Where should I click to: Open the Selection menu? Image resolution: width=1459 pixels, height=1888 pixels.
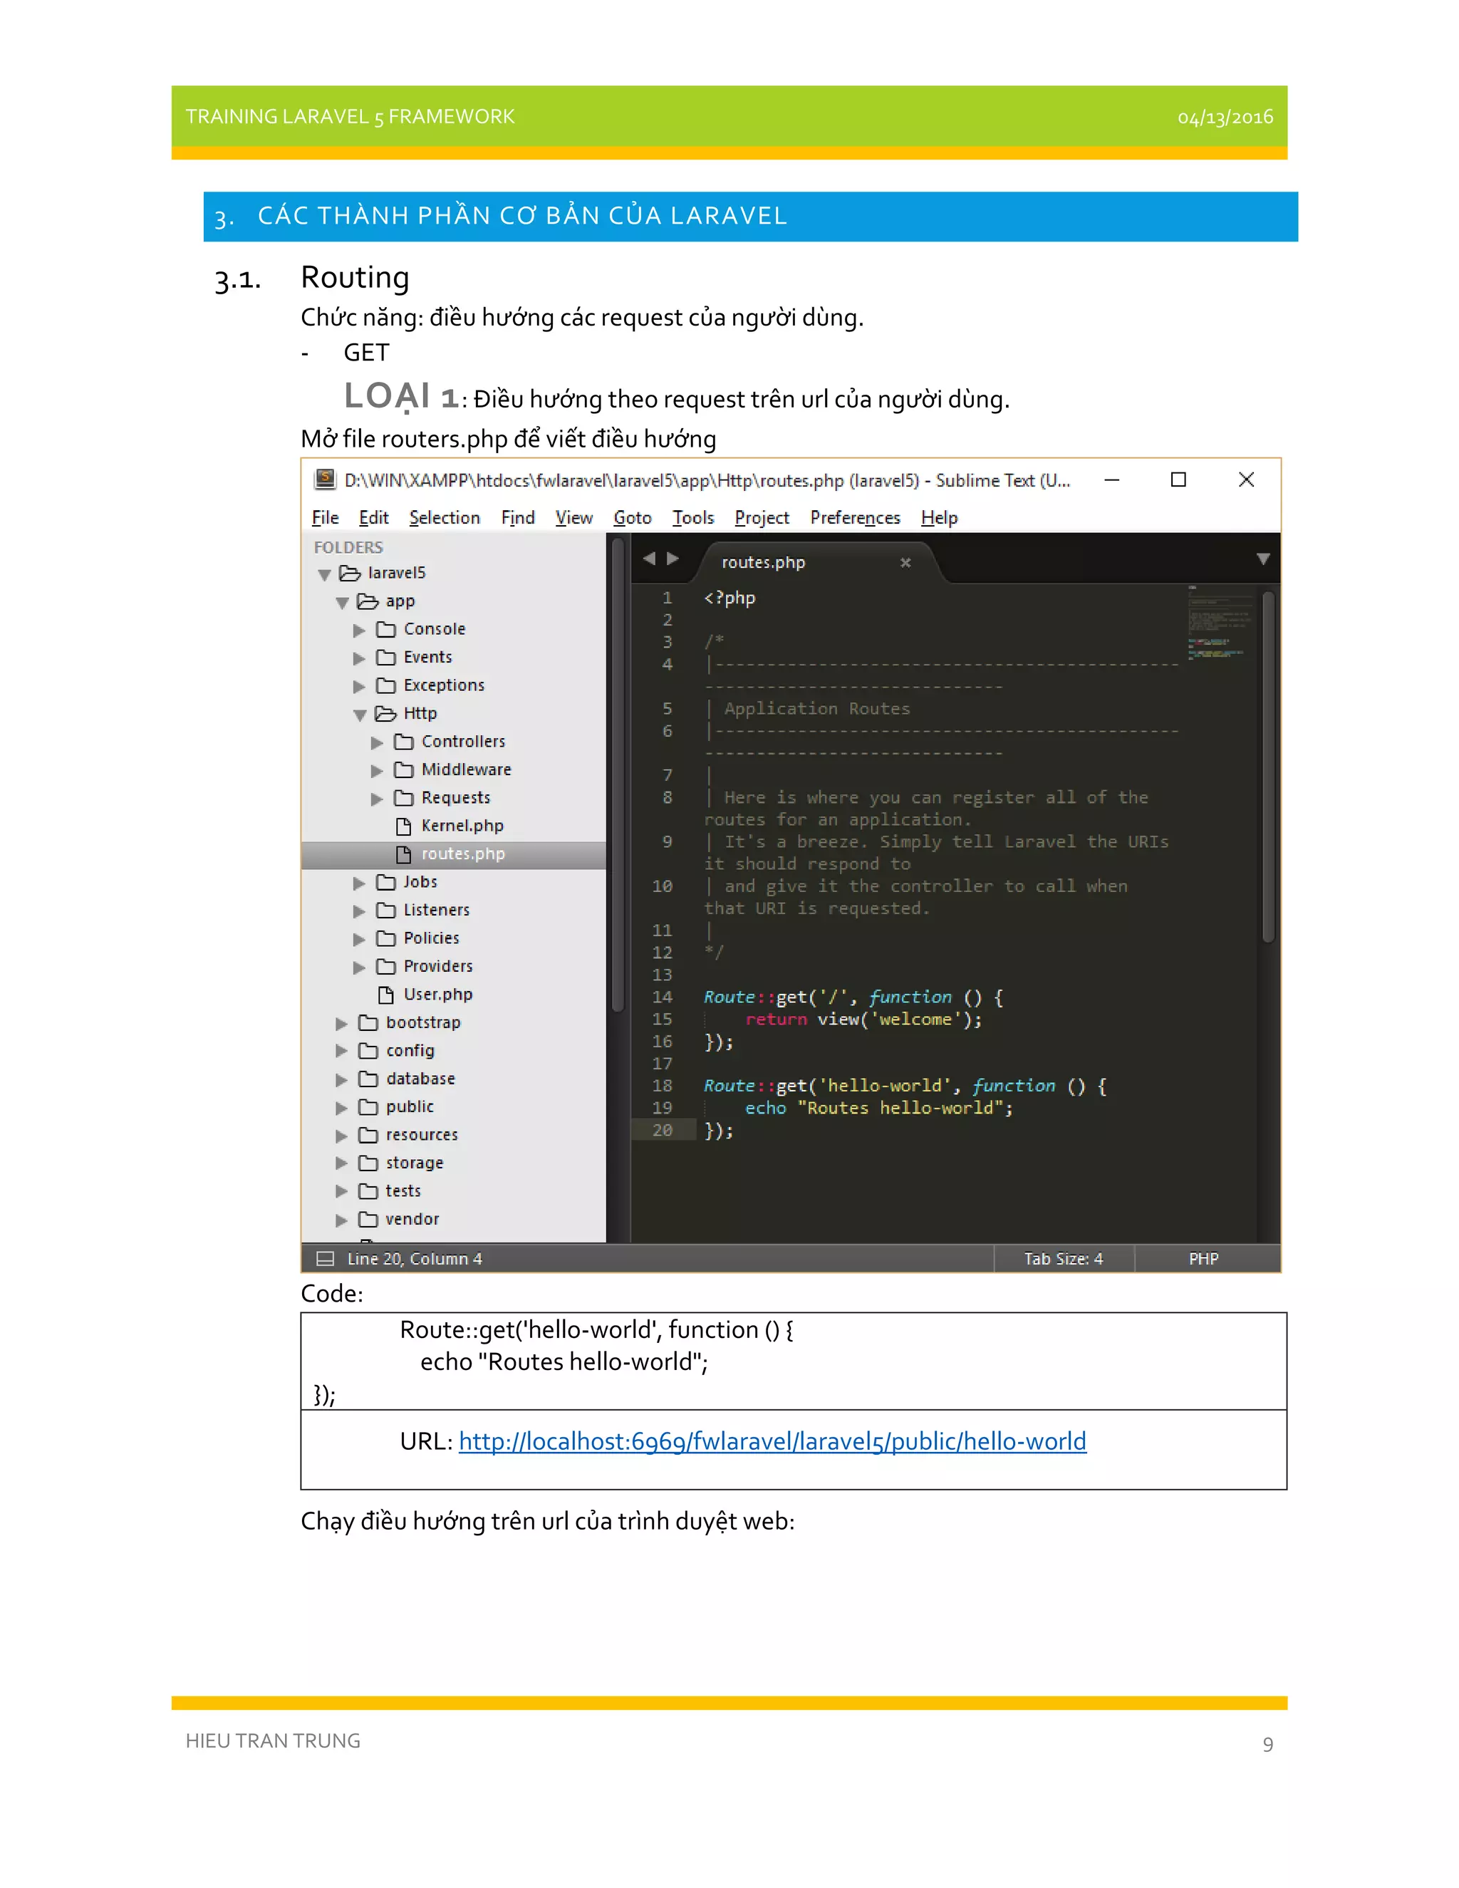445,518
